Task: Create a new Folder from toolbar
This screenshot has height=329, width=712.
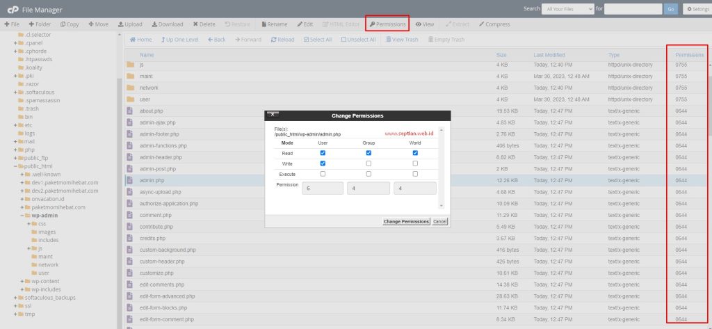Action: [40, 24]
